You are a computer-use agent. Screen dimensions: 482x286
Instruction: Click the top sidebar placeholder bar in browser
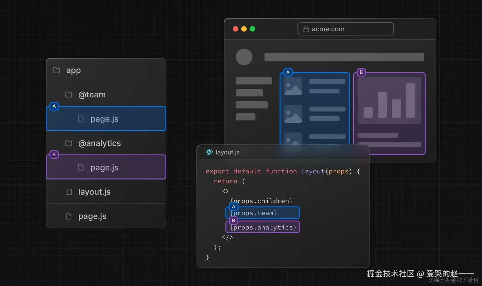tap(254, 81)
